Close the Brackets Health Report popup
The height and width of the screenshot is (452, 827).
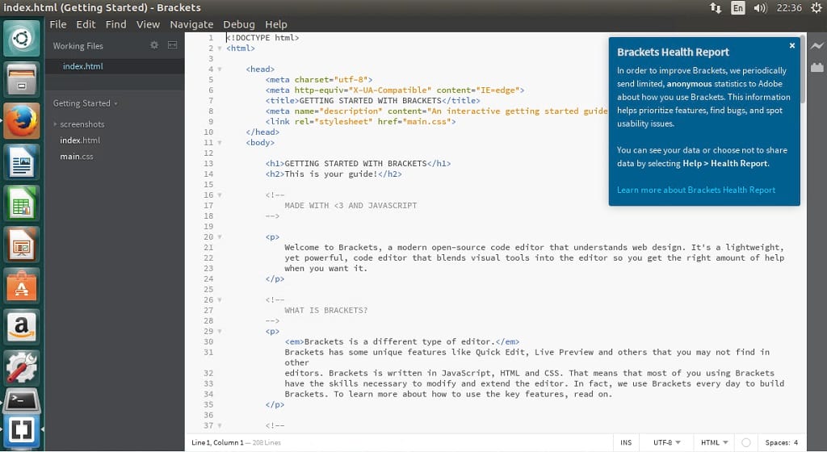(x=791, y=46)
